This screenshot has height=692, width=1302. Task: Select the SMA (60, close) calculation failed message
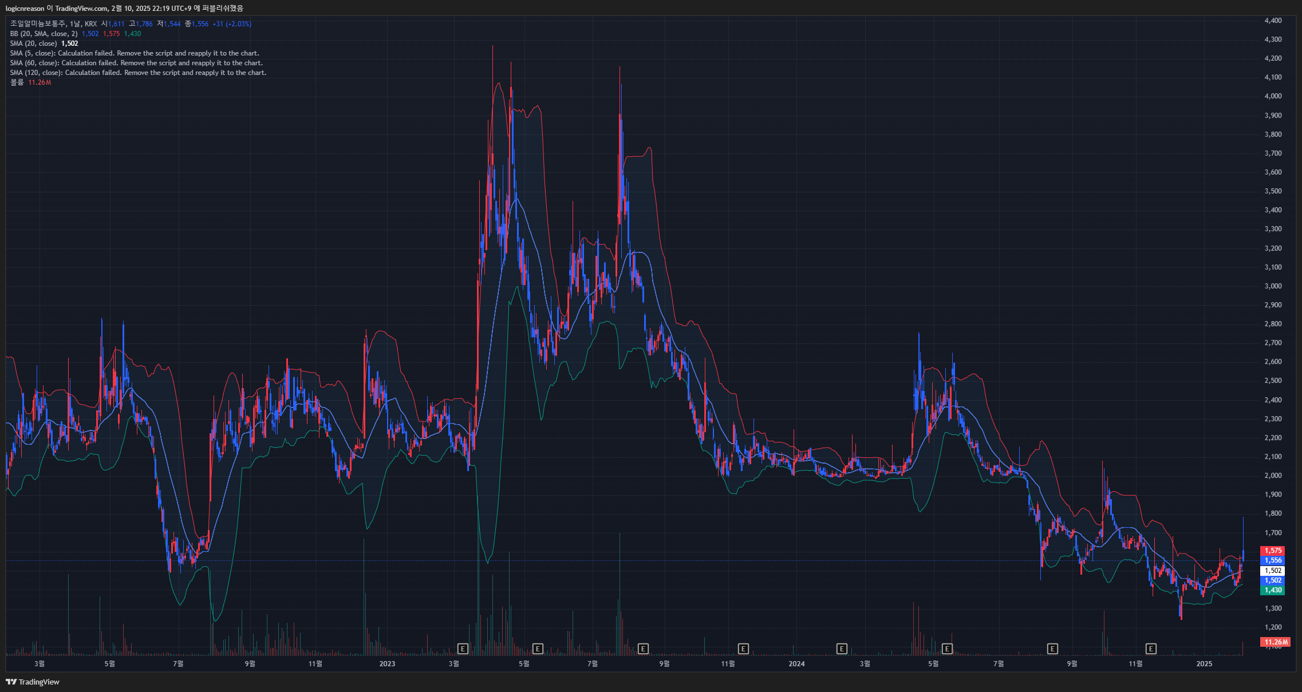point(136,63)
